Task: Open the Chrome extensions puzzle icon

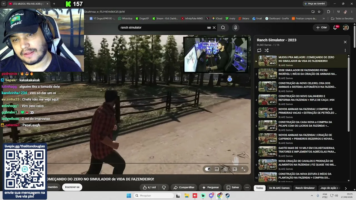Action: pos(328,12)
